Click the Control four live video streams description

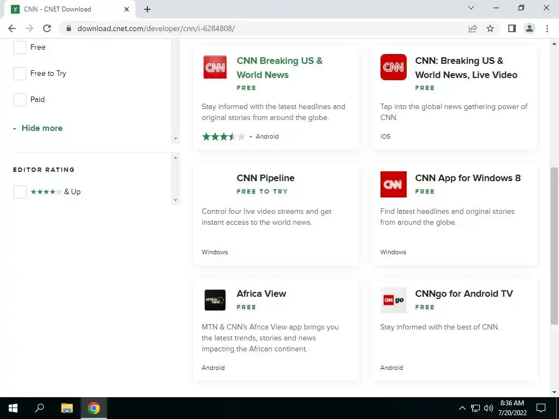(x=266, y=217)
